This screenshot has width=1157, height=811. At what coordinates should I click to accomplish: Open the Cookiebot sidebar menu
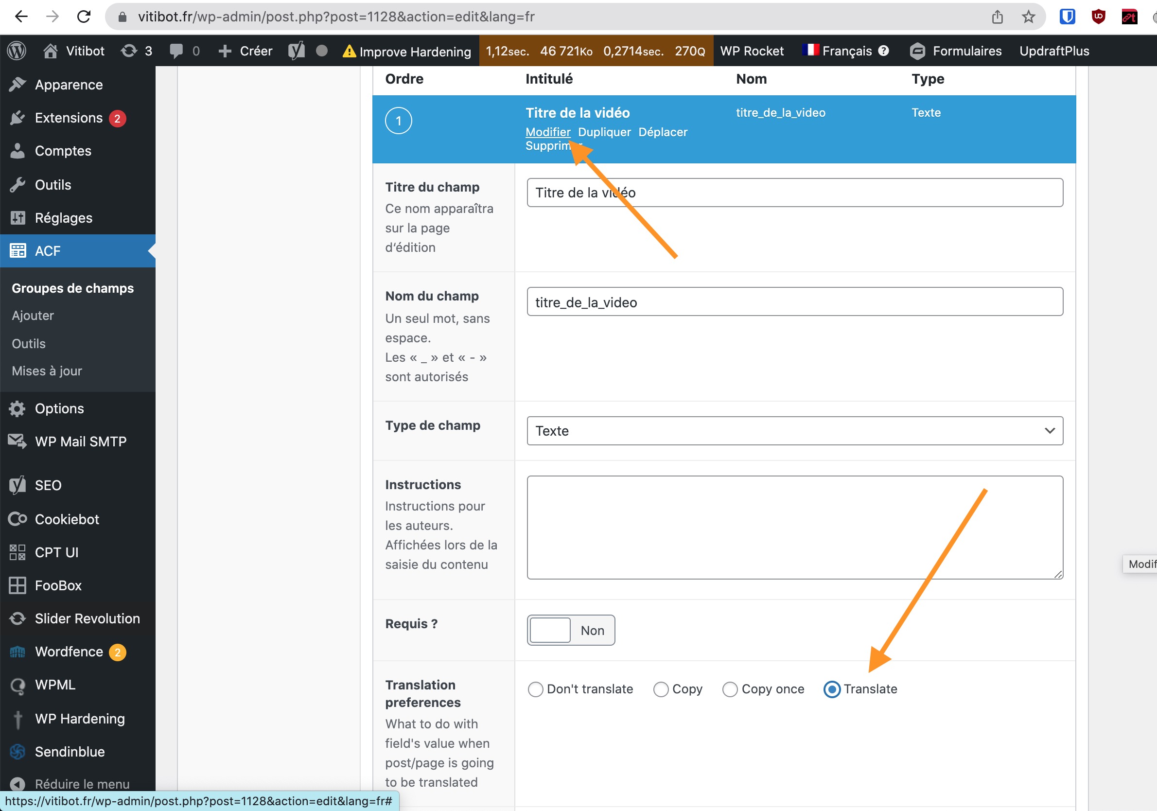[x=78, y=519]
